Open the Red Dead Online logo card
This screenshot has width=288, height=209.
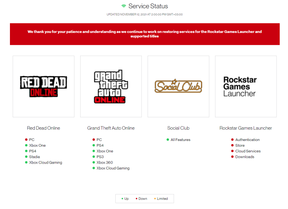coord(44,86)
